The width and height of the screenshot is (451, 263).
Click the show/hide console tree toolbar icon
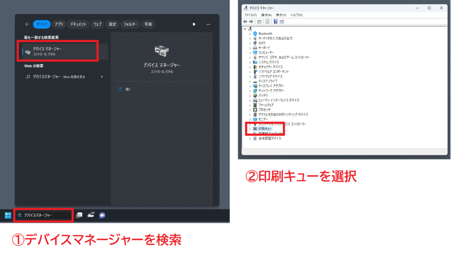pos(259,22)
